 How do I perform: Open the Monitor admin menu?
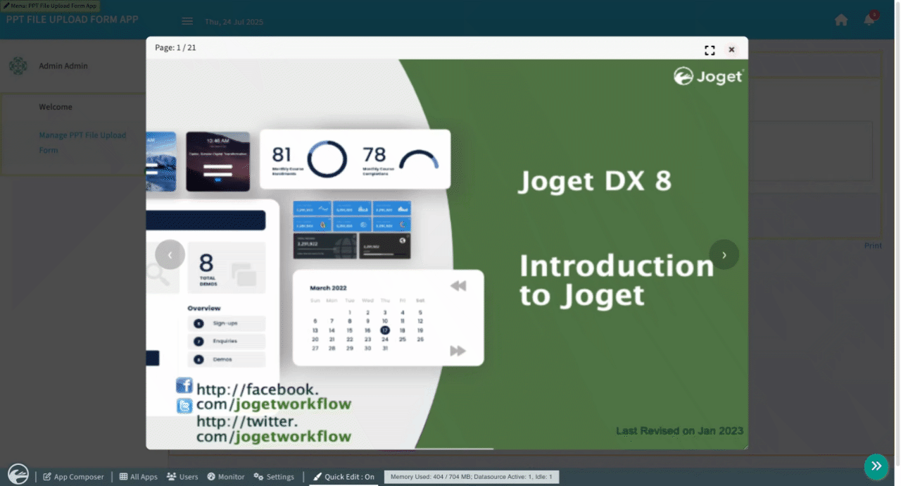226,477
